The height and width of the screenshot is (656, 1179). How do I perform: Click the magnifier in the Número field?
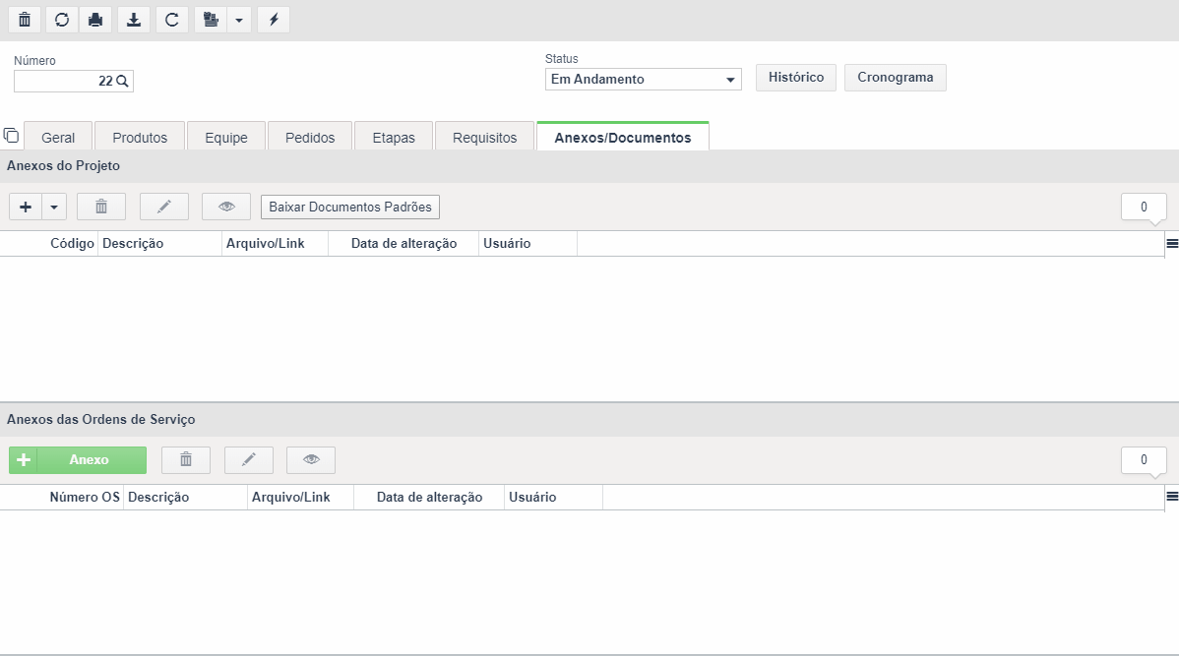(123, 82)
